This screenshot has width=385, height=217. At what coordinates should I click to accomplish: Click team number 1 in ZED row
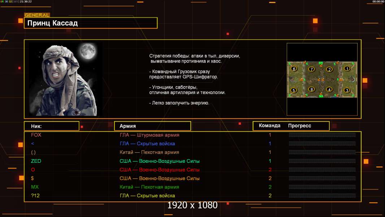point(270,161)
